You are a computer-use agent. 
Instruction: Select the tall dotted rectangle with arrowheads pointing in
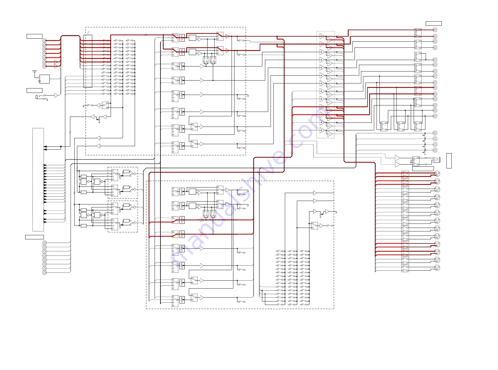pos(38,180)
